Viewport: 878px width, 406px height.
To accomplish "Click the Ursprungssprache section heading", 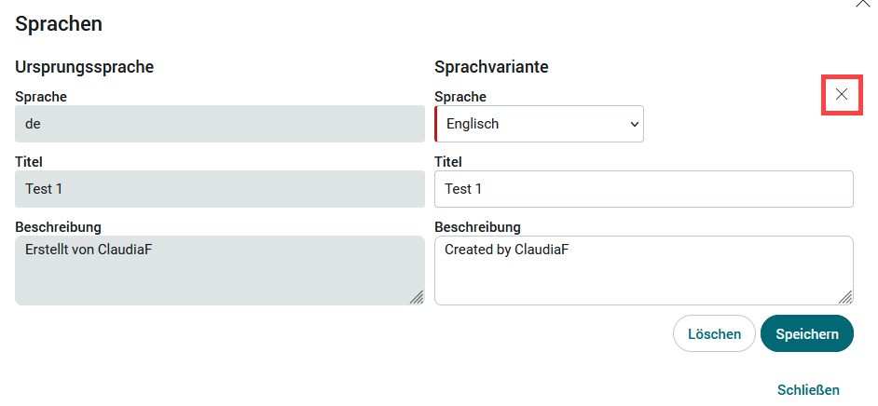I will pos(85,67).
